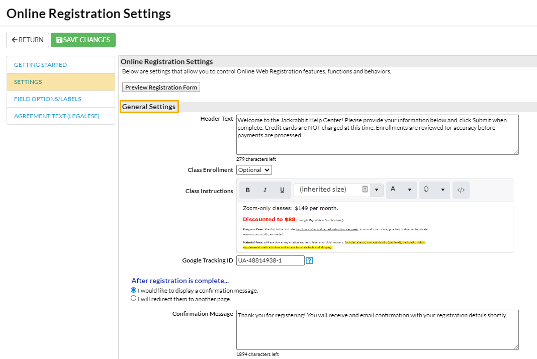This screenshot has width=537, height=359.
Task: Click into the Confirmation Message box
Action: pos(378,329)
